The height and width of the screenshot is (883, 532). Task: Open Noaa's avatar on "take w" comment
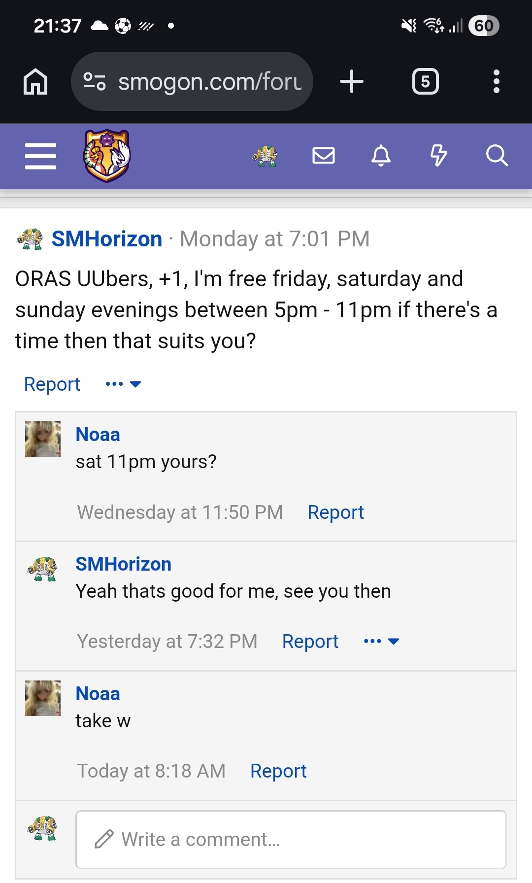[43, 698]
